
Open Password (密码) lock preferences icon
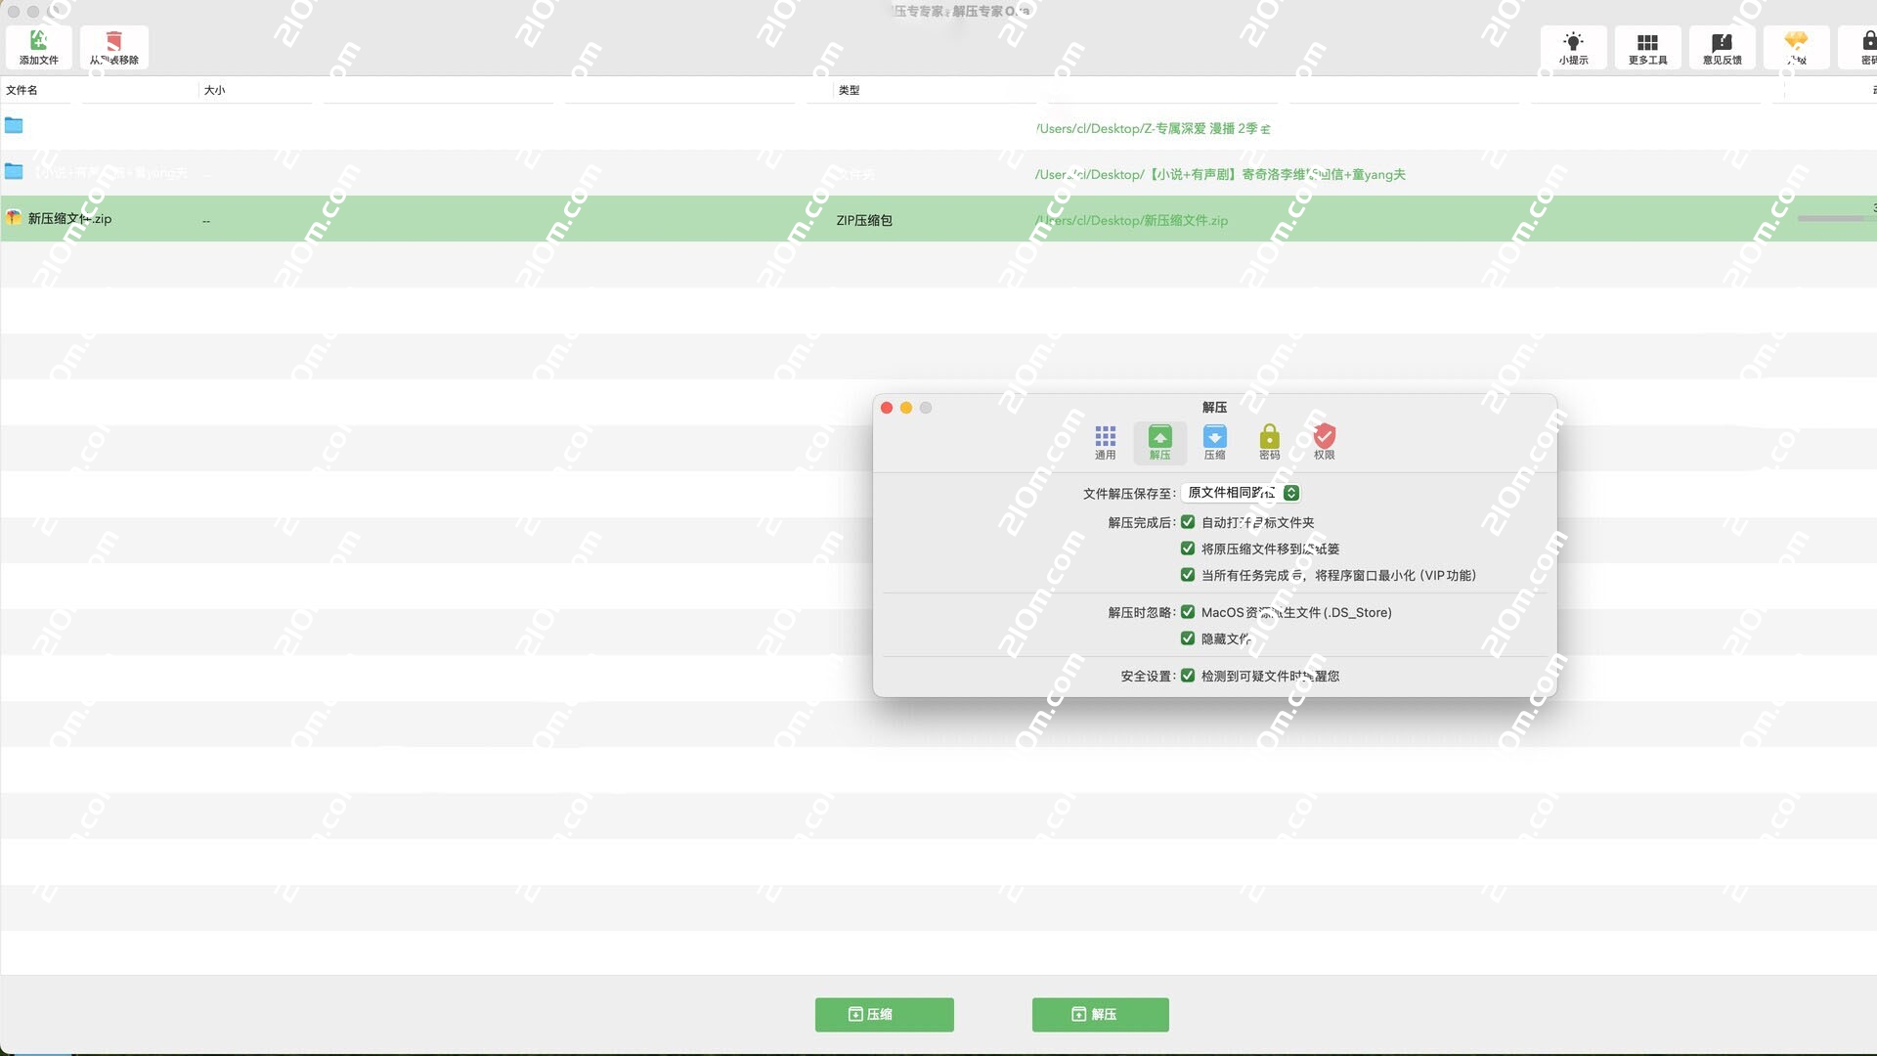(x=1269, y=442)
